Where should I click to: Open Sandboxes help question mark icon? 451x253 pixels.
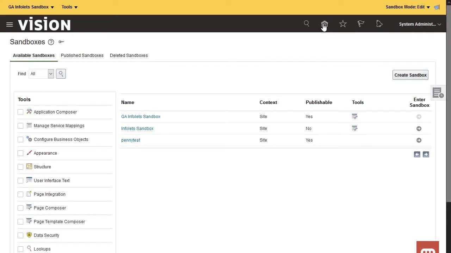tap(51, 42)
